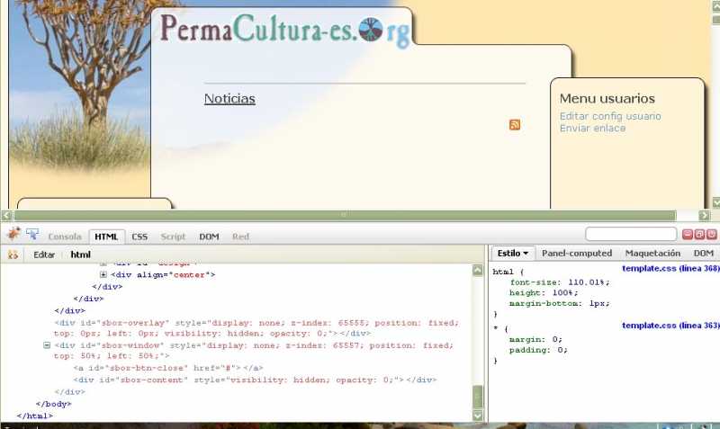Viewport: 720px width, 429px height.
Task: Open the Firebug bug icon menu
Action: tap(13, 235)
